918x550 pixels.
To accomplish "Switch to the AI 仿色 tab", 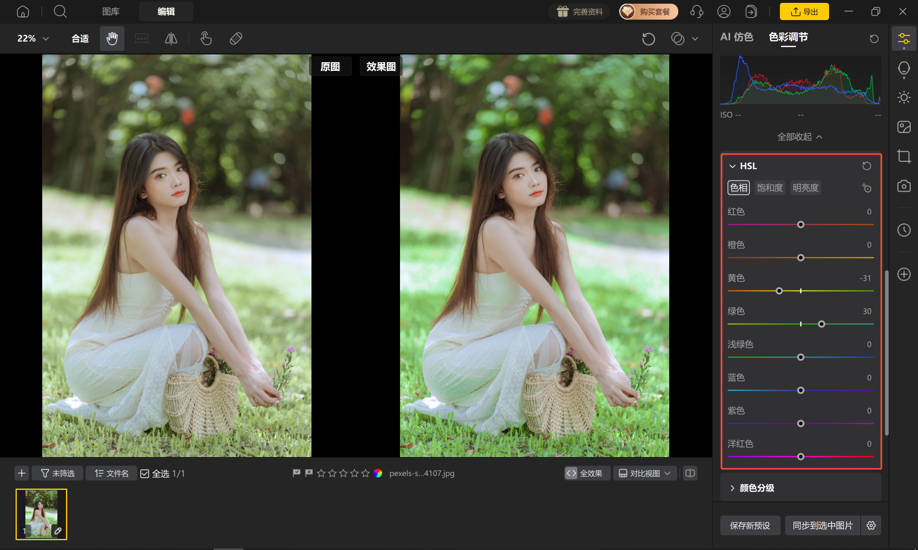I will coord(736,37).
